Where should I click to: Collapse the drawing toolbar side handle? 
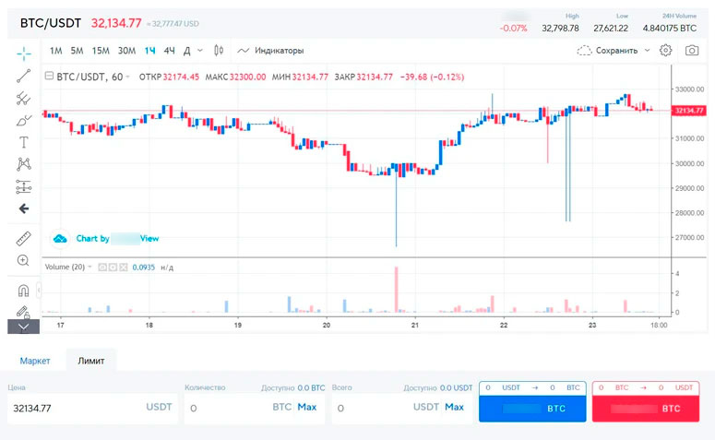point(39,290)
